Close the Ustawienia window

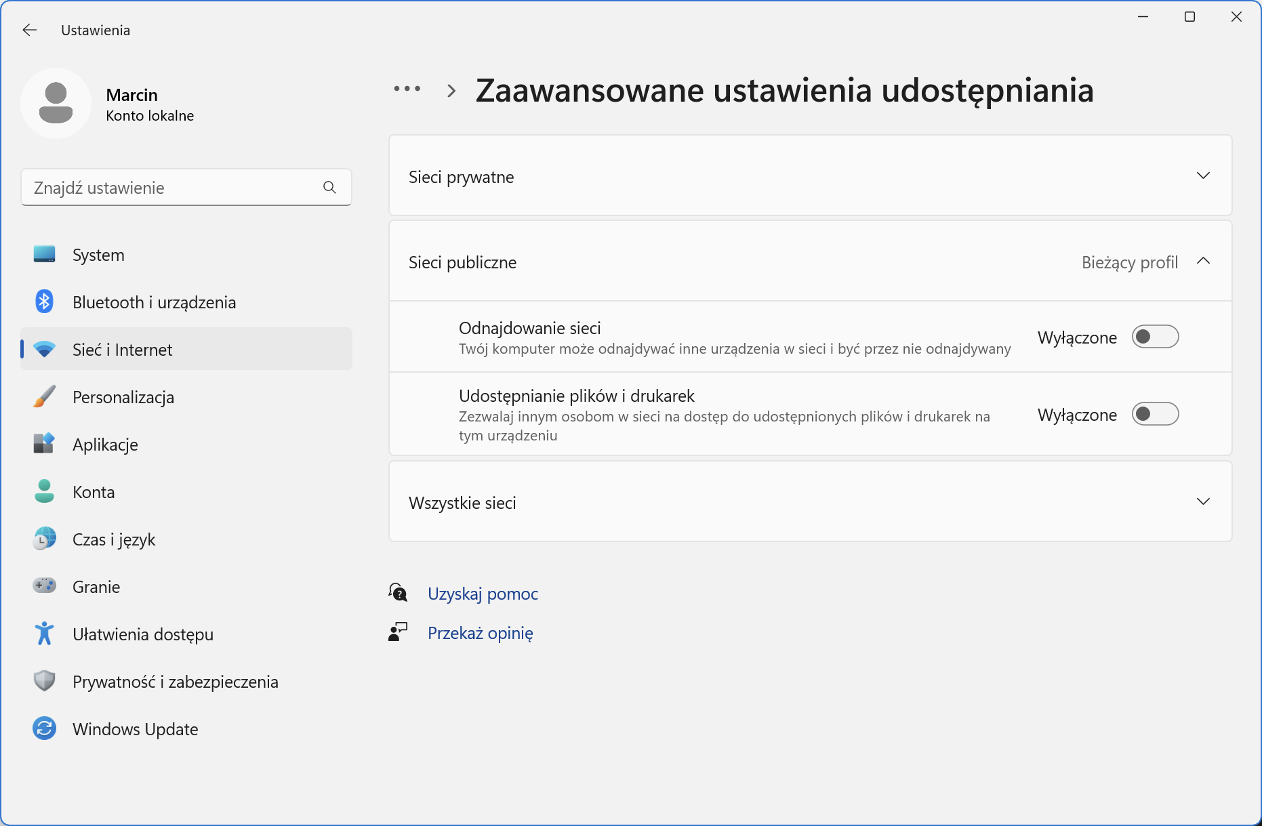1236,17
